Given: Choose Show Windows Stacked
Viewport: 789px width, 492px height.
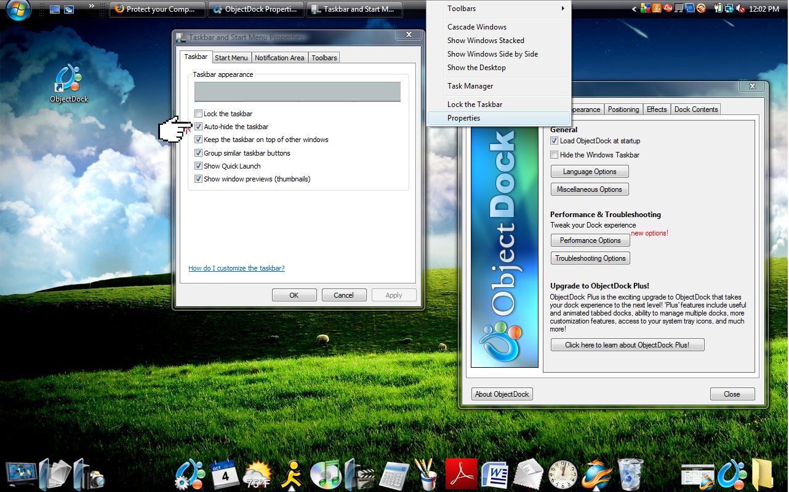Looking at the screenshot, I should (499, 41).
